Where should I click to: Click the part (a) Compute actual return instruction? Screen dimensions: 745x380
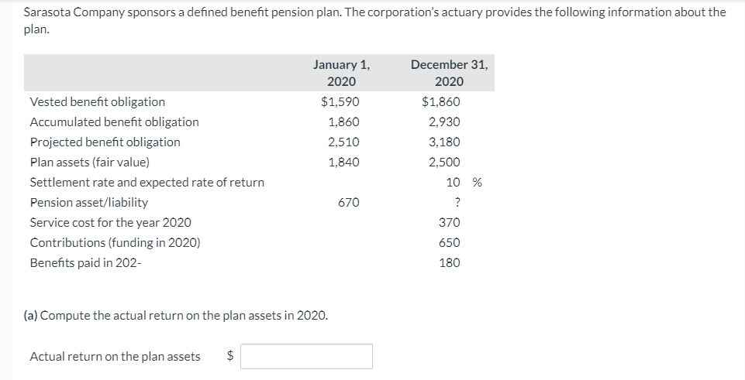point(175,315)
